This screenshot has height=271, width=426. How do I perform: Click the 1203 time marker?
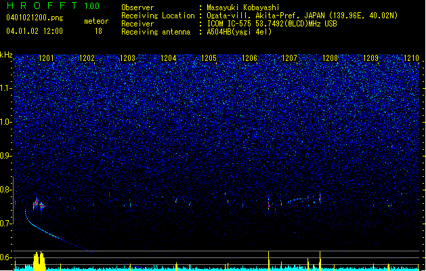[x=128, y=58]
